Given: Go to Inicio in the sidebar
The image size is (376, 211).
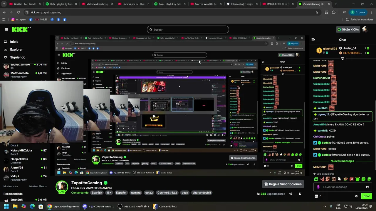Looking at the screenshot, I should 11,42.
